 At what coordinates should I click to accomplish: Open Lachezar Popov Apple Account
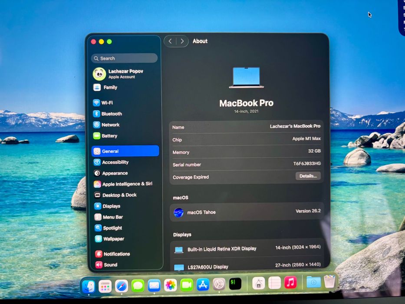click(x=118, y=74)
